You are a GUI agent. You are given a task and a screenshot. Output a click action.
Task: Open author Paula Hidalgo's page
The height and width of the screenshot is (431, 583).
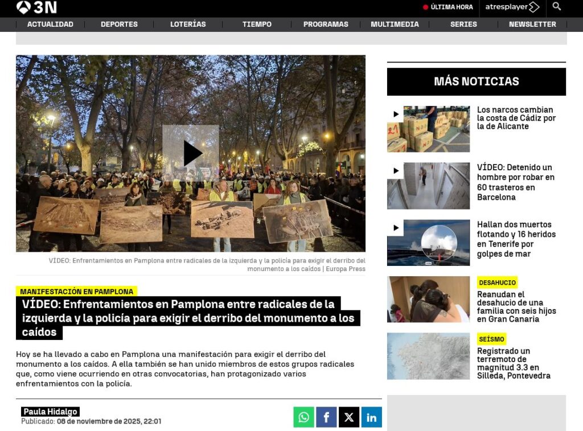pyautogui.click(x=50, y=412)
